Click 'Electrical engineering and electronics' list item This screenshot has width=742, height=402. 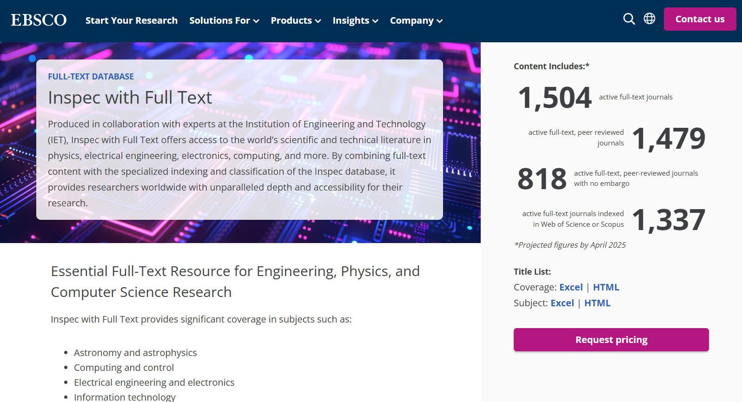pyautogui.click(x=154, y=382)
